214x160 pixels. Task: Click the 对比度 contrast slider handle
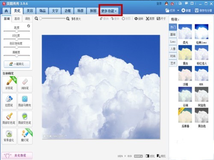click(17, 39)
